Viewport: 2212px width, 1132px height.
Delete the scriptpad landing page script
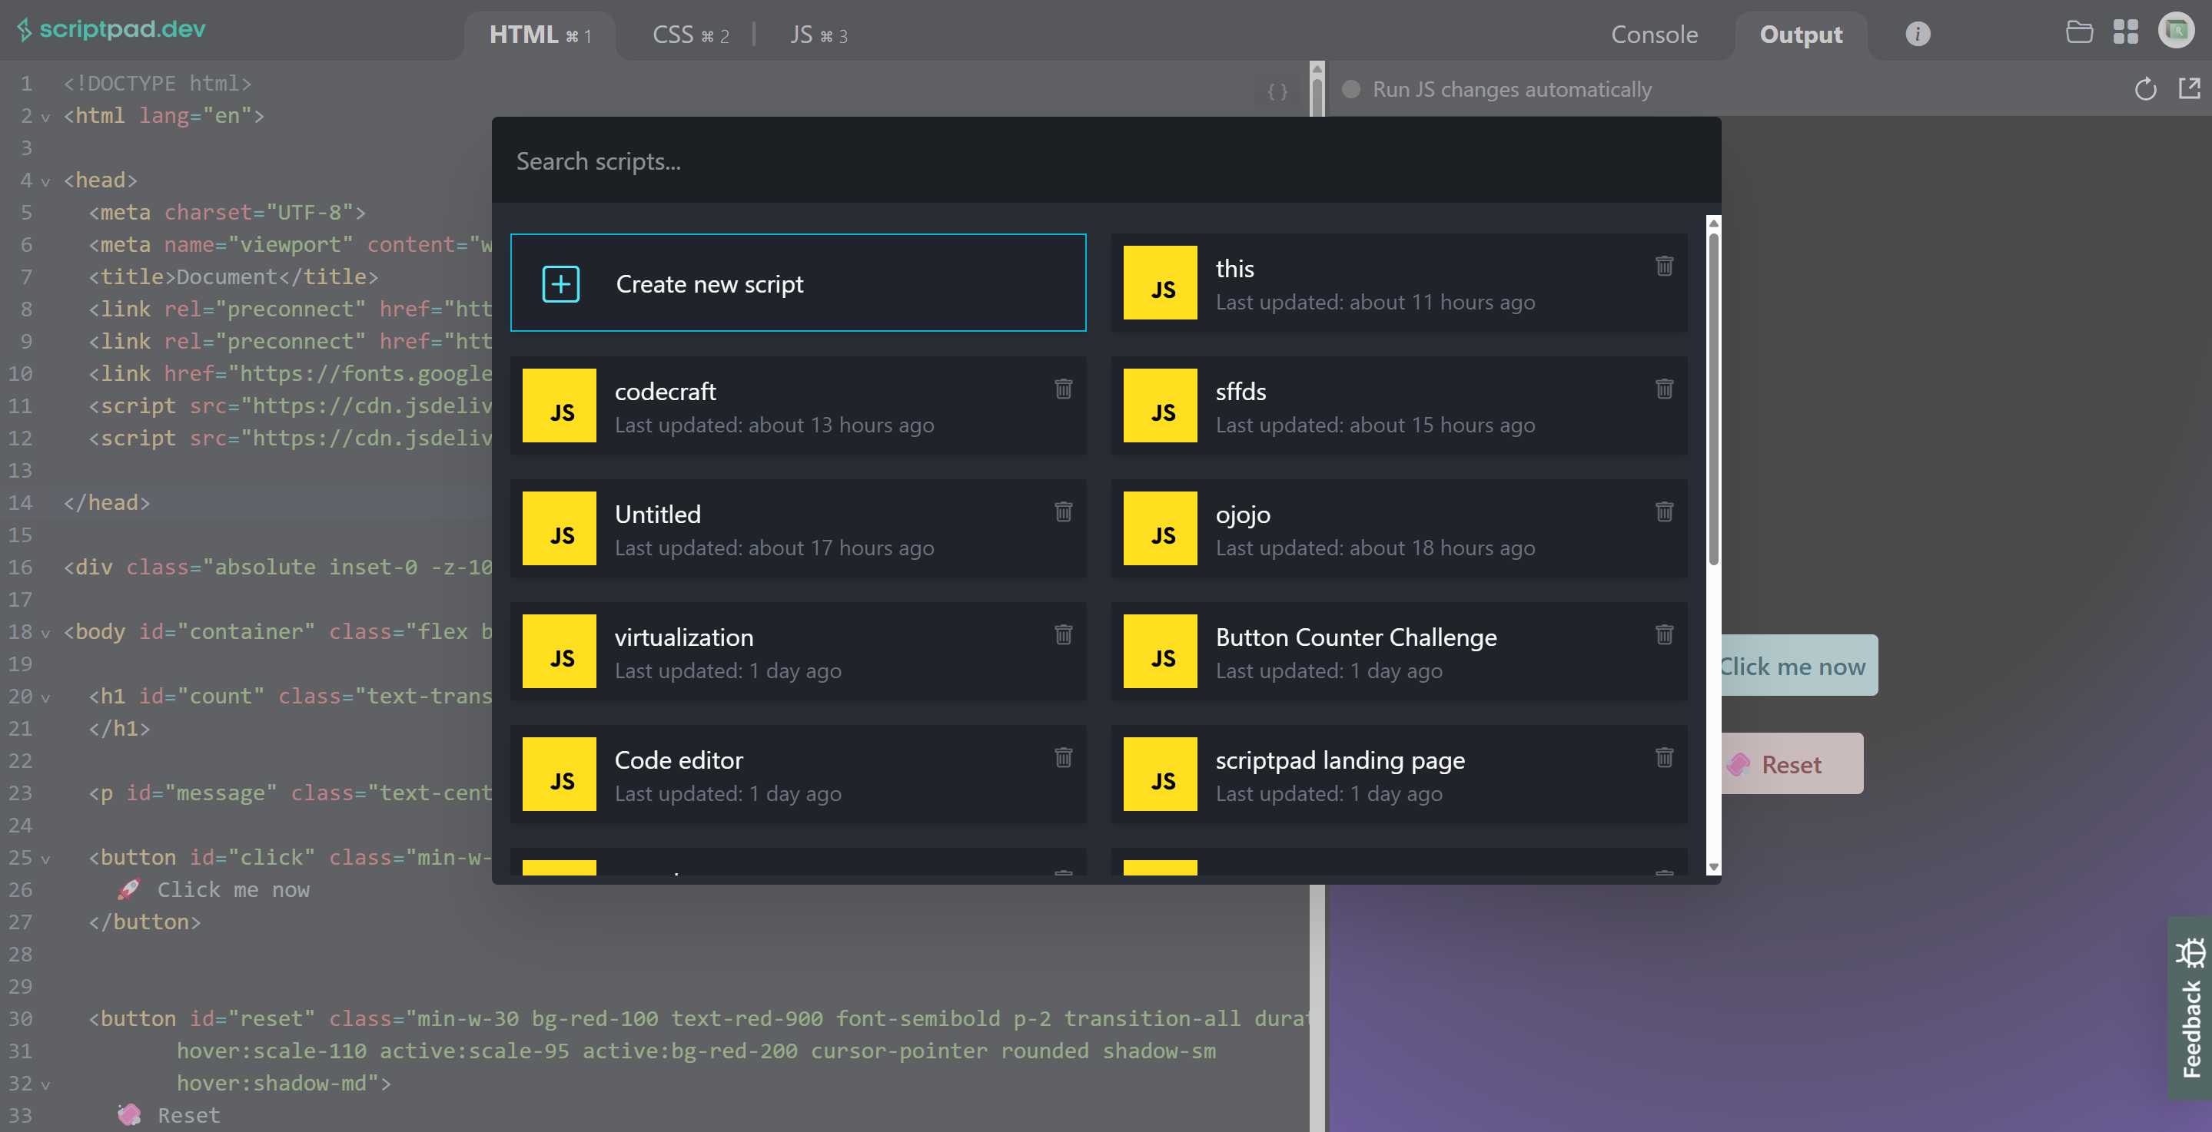point(1664,757)
